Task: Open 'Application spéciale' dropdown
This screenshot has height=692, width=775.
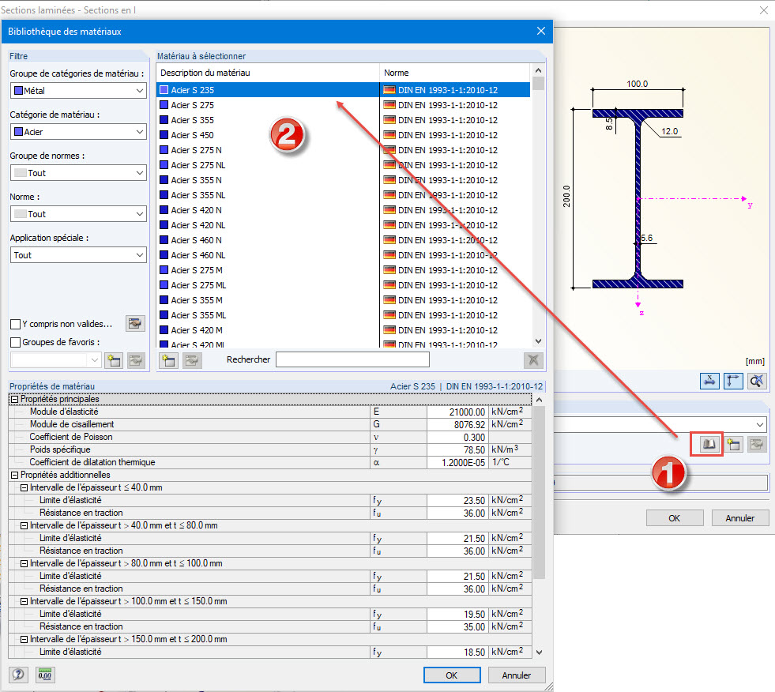Action: coord(78,254)
